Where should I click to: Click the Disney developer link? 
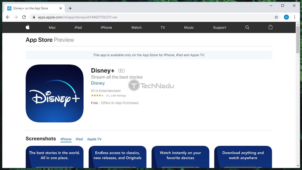pyautogui.click(x=98, y=83)
